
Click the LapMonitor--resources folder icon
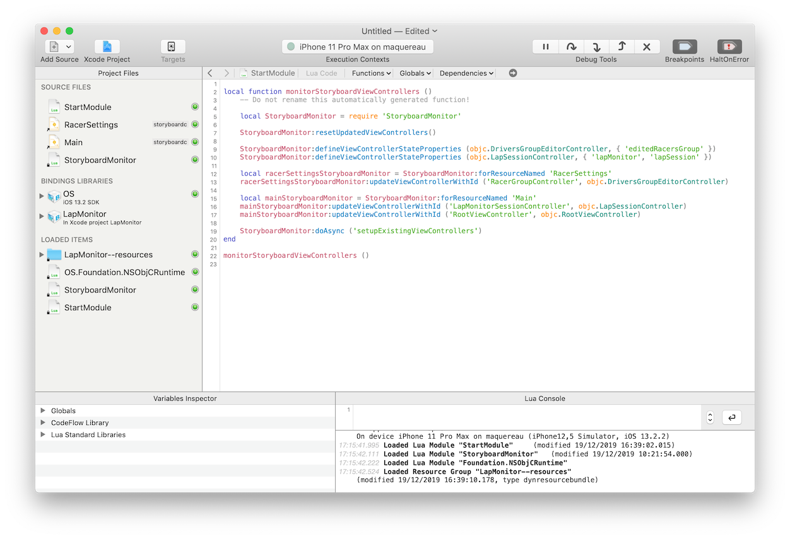(54, 255)
